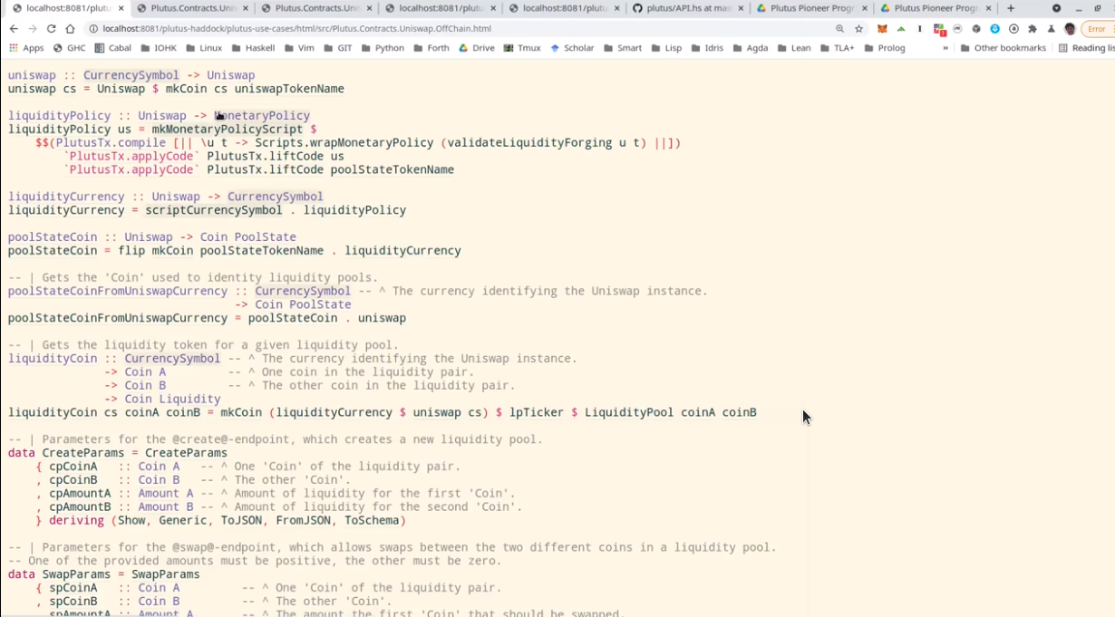Viewport: 1115px width, 617px height.
Task: Click the zoom magnifier icon in address bar
Action: pyautogui.click(x=840, y=29)
